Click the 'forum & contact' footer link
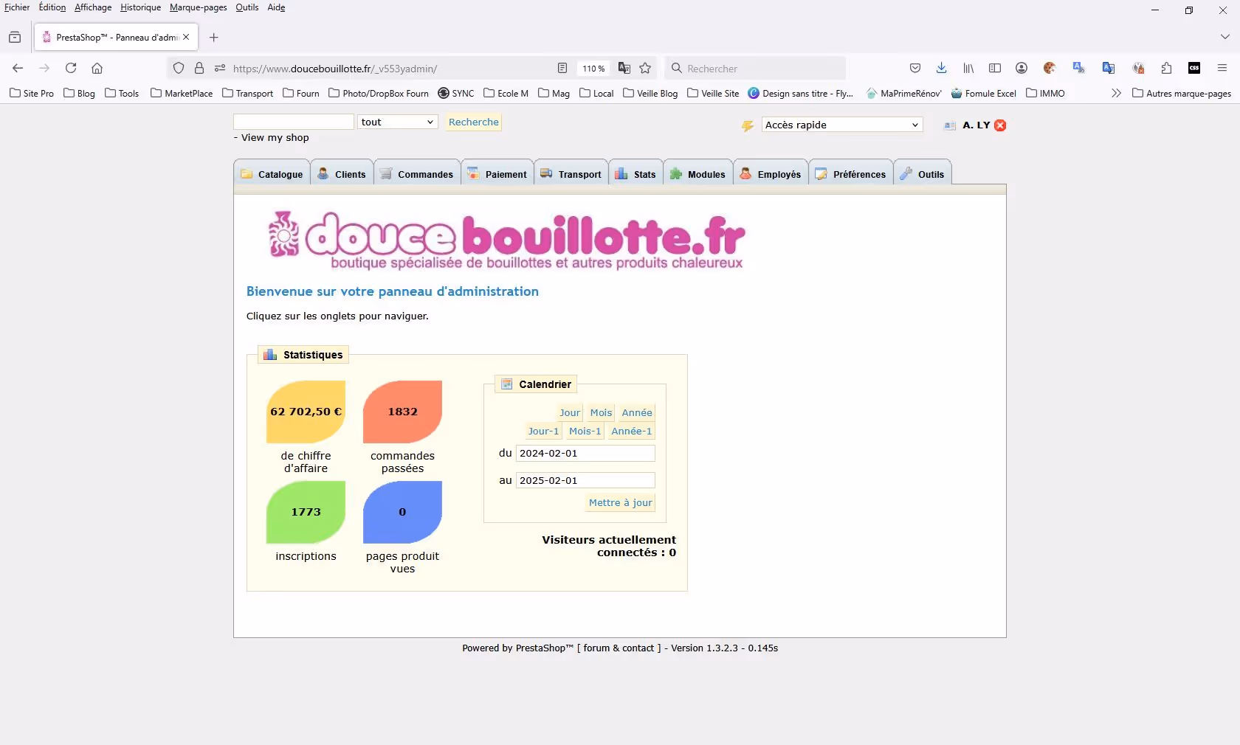 (619, 648)
